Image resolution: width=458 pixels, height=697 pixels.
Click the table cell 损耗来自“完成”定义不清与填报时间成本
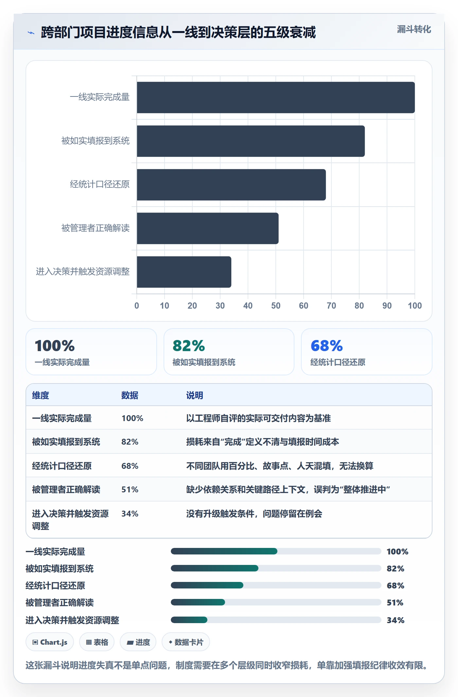coord(263,442)
